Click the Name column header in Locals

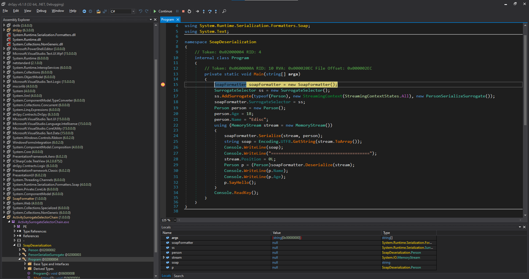216,233
